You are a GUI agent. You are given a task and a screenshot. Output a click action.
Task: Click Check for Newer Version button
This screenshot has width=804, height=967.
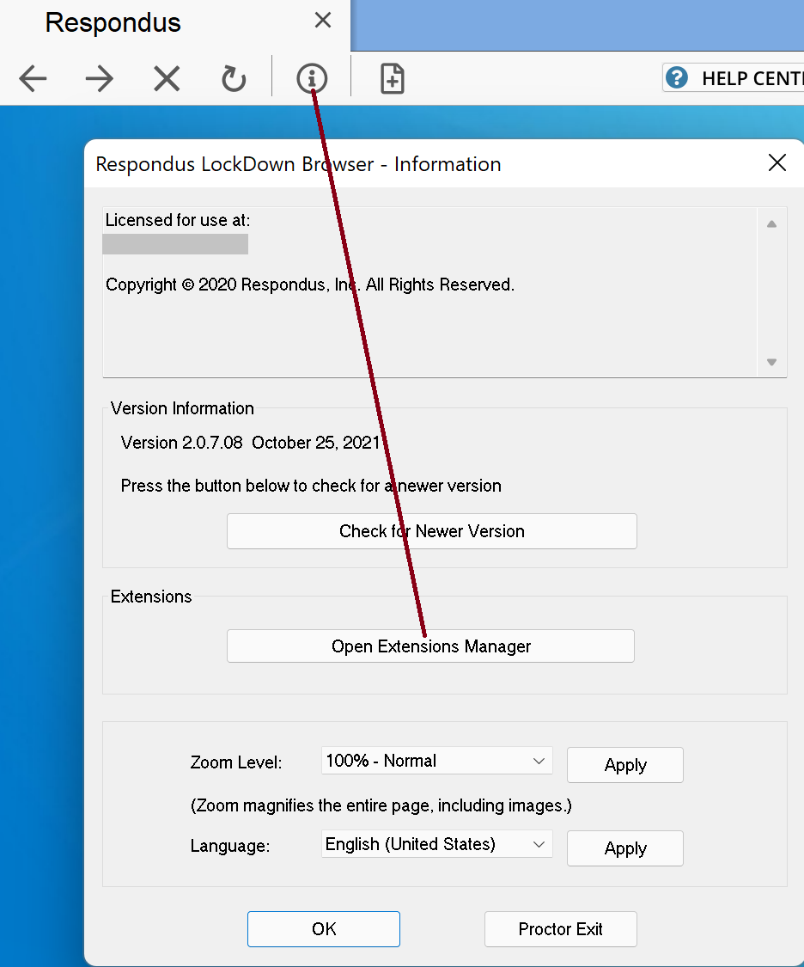click(432, 531)
